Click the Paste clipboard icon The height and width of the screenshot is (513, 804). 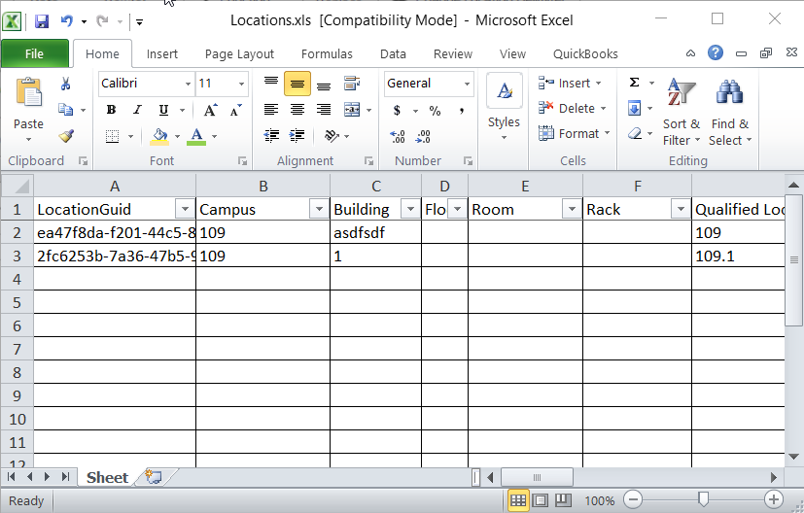click(29, 92)
